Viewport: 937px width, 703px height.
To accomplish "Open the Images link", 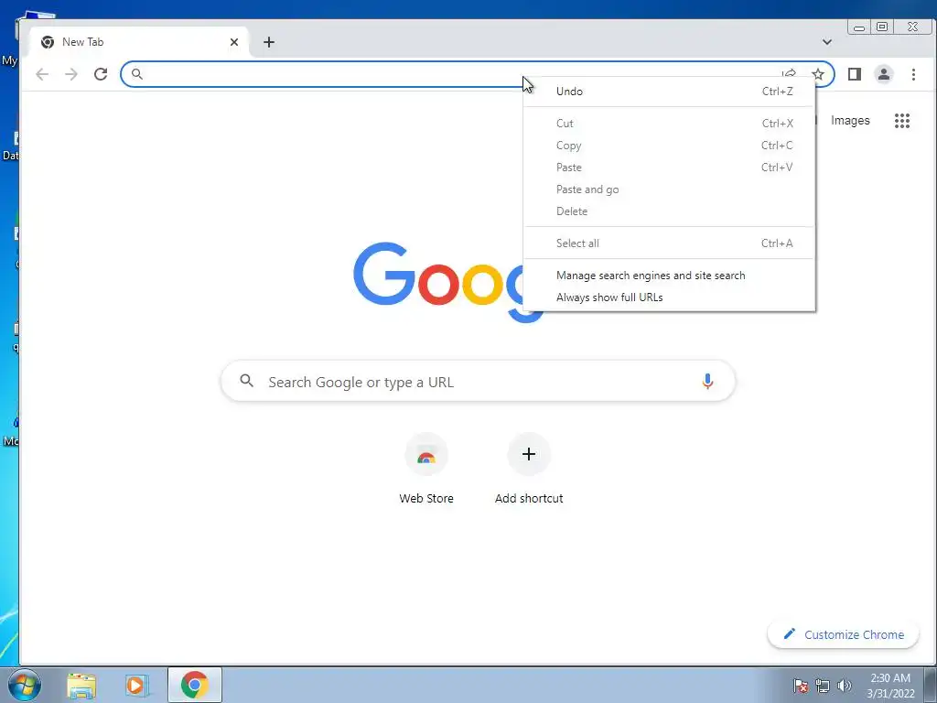I will [x=850, y=121].
